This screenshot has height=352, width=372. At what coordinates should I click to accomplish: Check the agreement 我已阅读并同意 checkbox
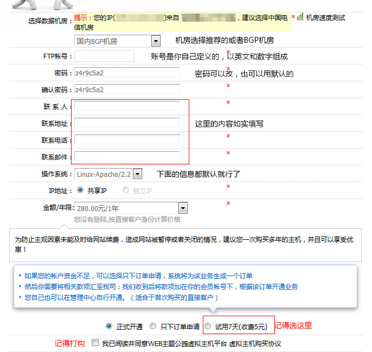(x=95, y=343)
